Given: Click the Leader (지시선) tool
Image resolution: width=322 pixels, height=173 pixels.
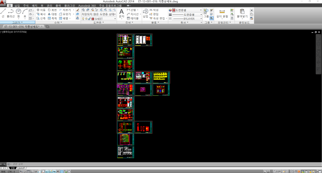Looking at the screenshot, I should click(x=133, y=14).
